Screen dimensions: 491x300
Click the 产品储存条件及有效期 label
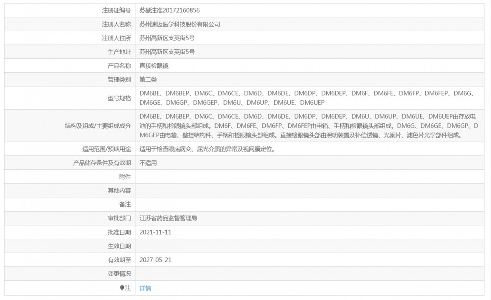coord(102,163)
